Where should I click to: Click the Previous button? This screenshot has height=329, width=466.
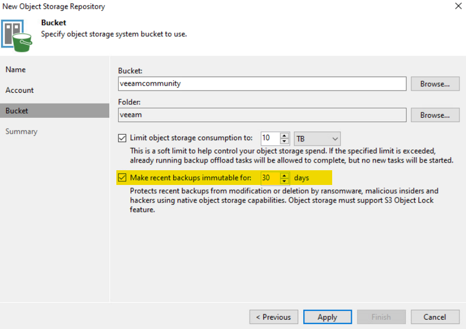(274, 317)
